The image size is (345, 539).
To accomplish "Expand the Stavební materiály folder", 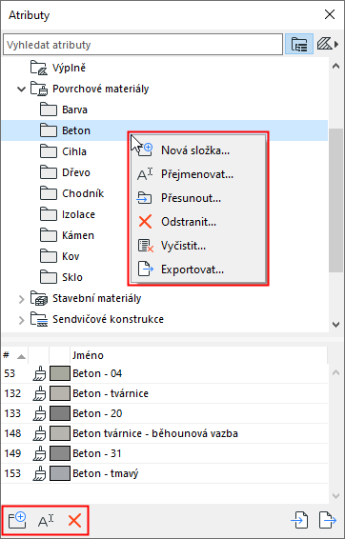I will coord(21,299).
